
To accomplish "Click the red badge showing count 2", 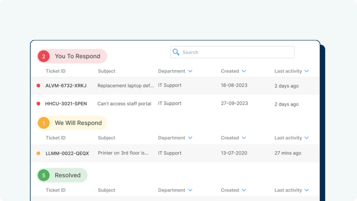I will coord(43,56).
